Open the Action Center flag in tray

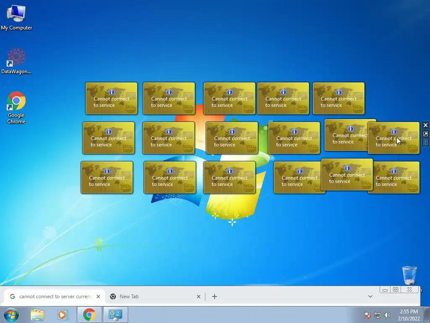coord(367,315)
